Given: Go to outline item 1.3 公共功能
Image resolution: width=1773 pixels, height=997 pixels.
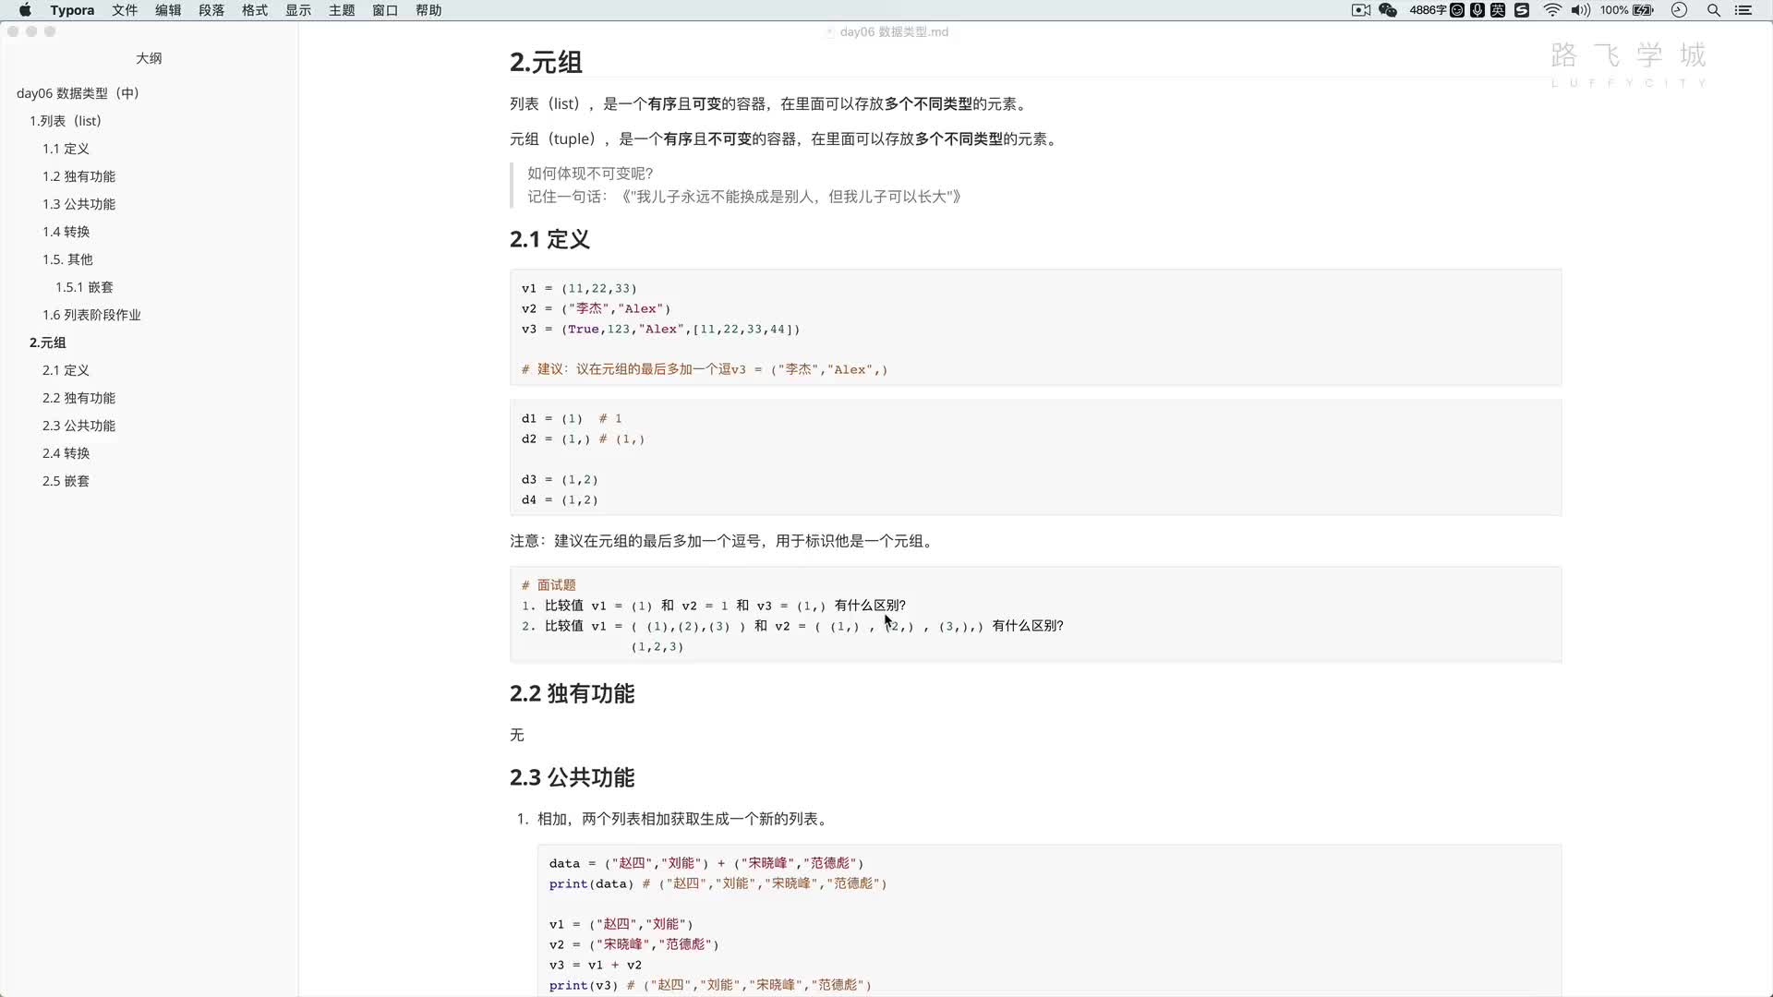Looking at the screenshot, I should (78, 204).
